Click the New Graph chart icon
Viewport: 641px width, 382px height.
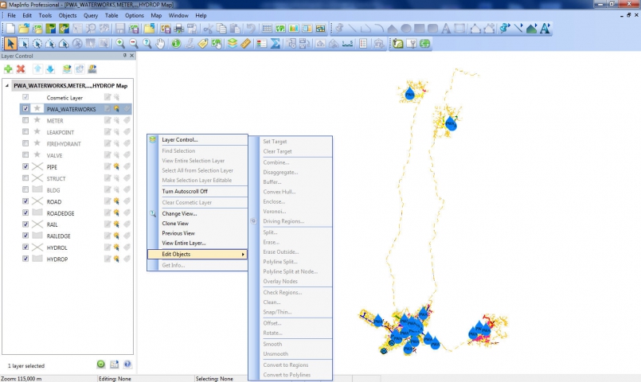(294, 28)
